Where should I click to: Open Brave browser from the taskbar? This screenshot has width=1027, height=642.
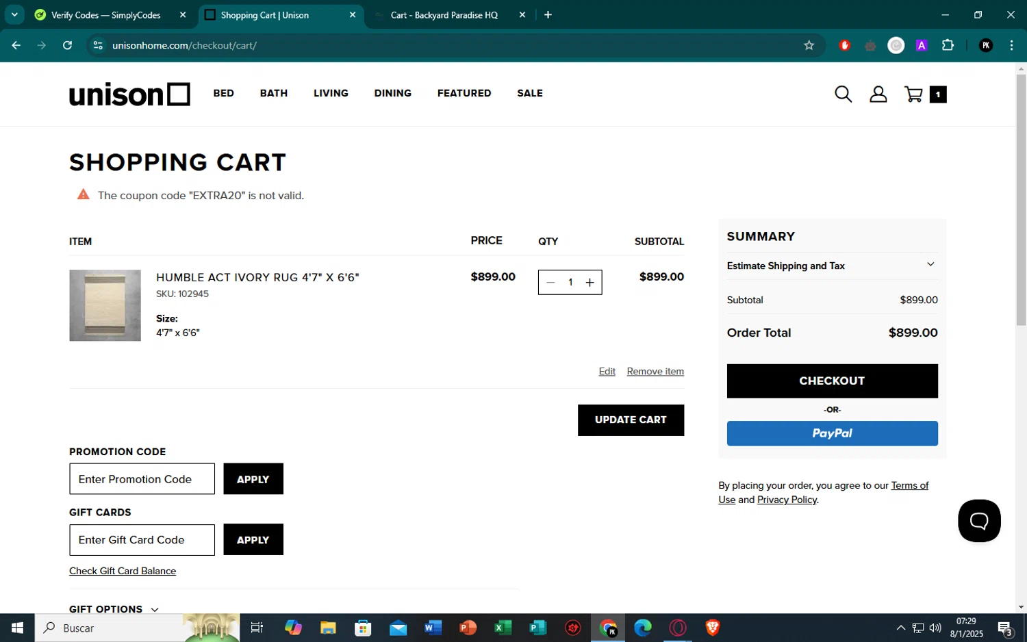pyautogui.click(x=713, y=628)
